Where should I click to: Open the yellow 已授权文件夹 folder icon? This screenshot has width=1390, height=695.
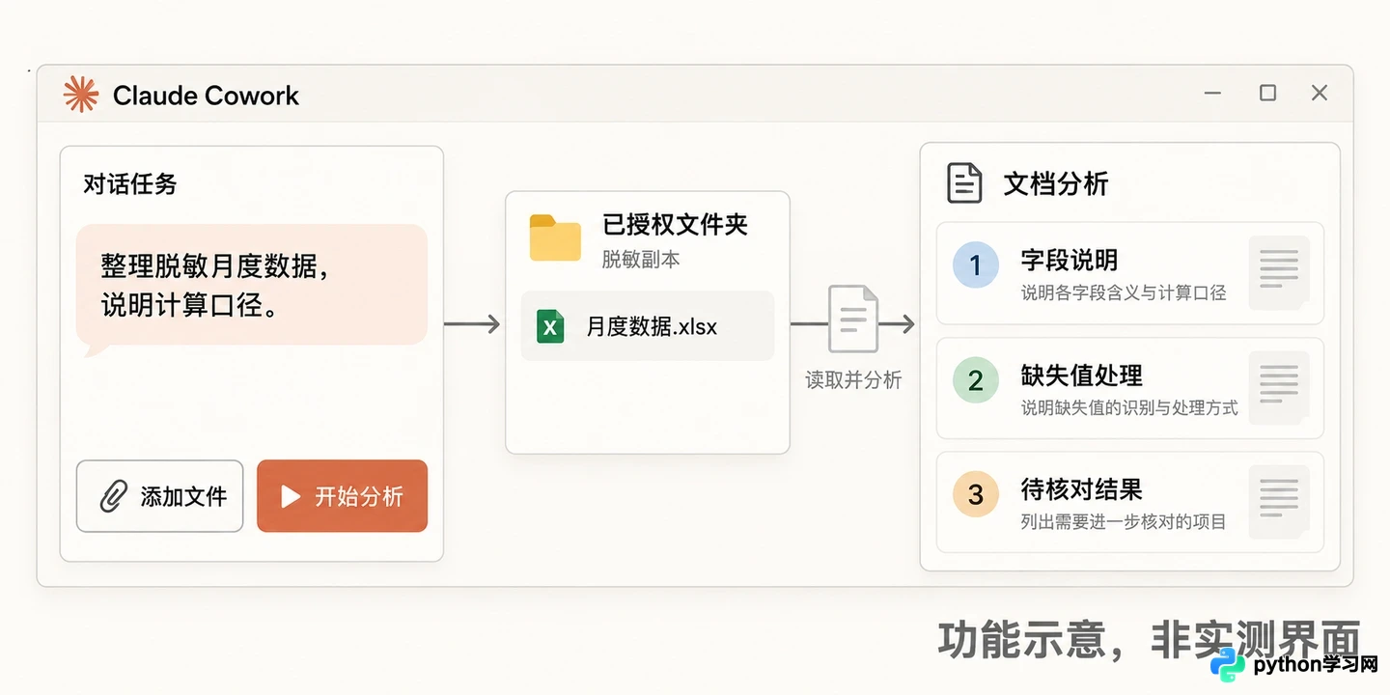pos(555,238)
